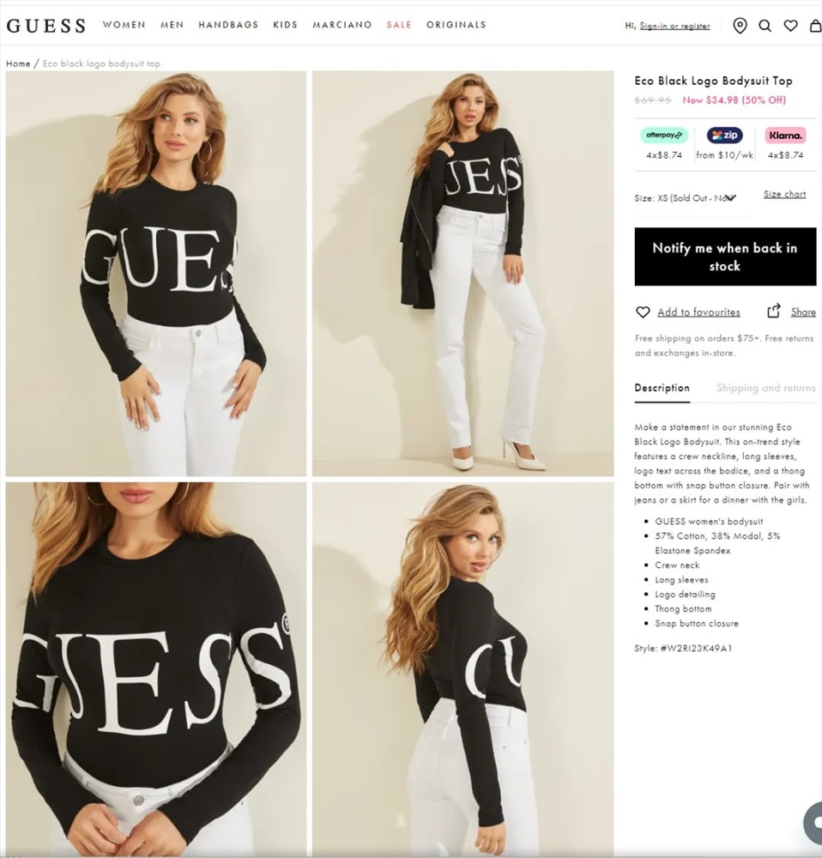Open wishlist heart icon in header
Screen dimensions: 822x858
(790, 26)
